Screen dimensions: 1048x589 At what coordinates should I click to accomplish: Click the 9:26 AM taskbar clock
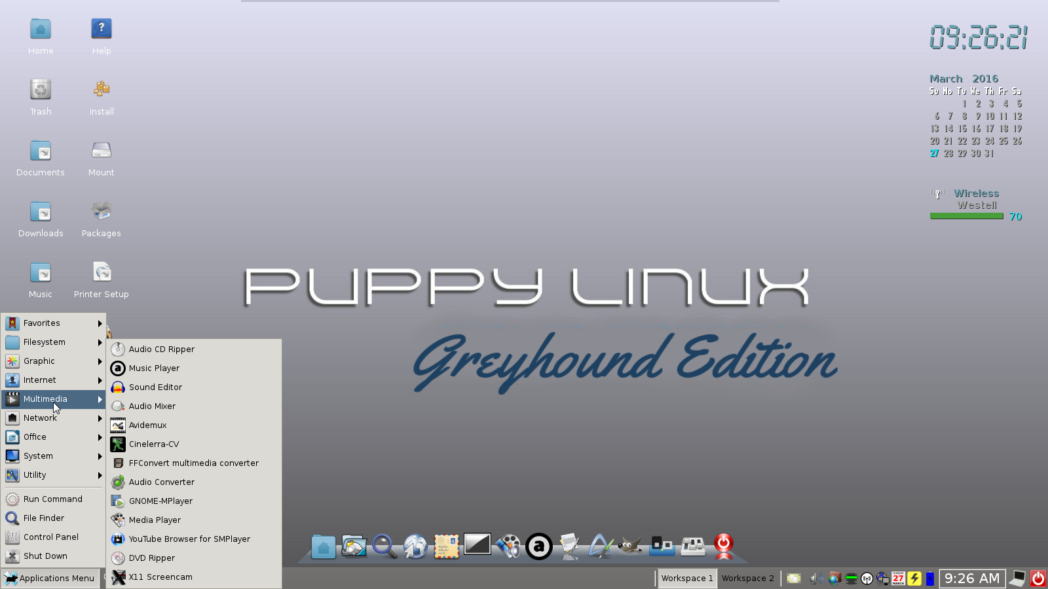(x=972, y=579)
